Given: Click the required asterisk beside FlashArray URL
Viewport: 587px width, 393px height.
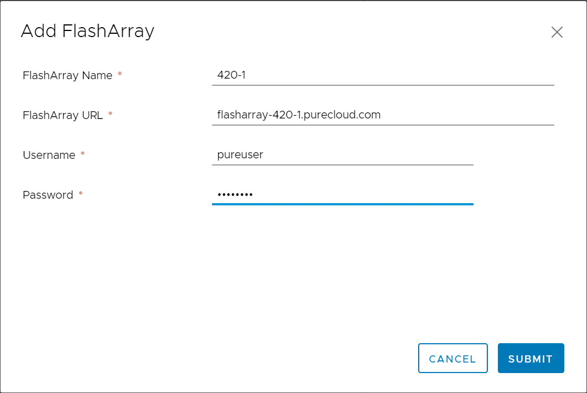Looking at the screenshot, I should coord(110,113).
